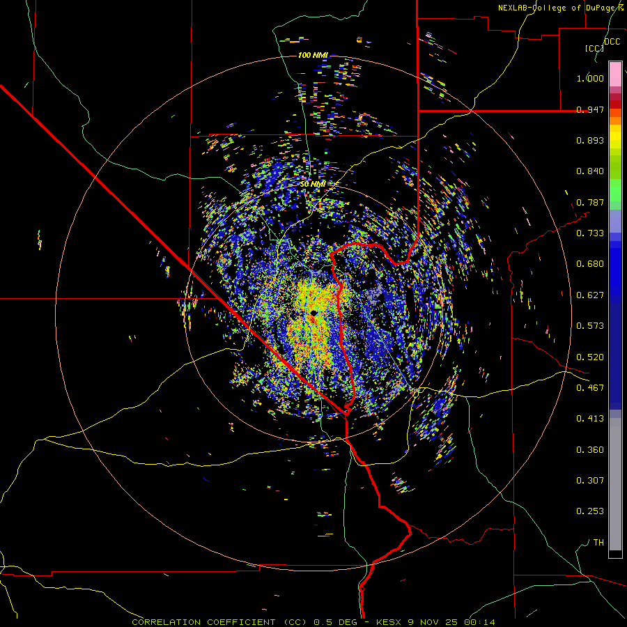The height and width of the screenshot is (627, 627).
Task: Click the pink segment of the color bar
Action: (615, 74)
